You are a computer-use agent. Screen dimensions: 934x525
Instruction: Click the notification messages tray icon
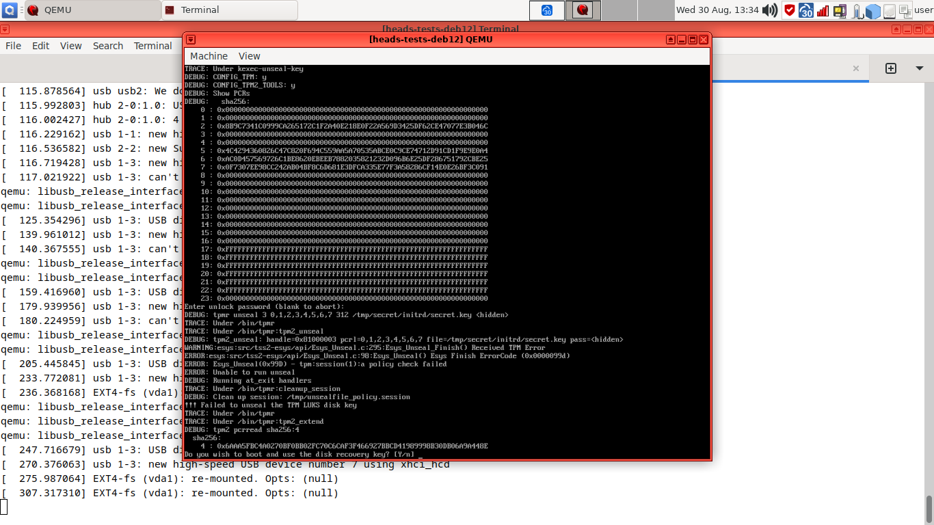(x=840, y=10)
